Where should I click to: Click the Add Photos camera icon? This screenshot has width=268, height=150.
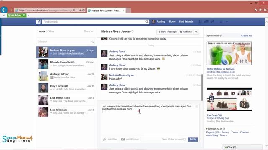point(123,139)
